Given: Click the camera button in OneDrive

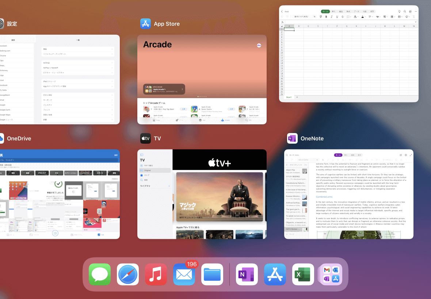Looking at the screenshot, I should click(x=55, y=233).
